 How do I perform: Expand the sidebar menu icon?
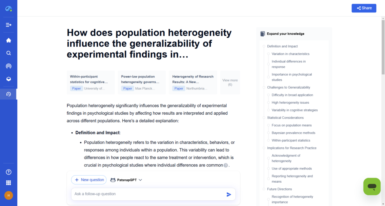tap(9, 25)
